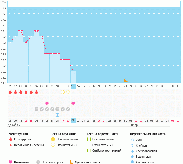Click the 'Прием лекарств' legend label
Viewport: 183px width, 164px height.
52,162
